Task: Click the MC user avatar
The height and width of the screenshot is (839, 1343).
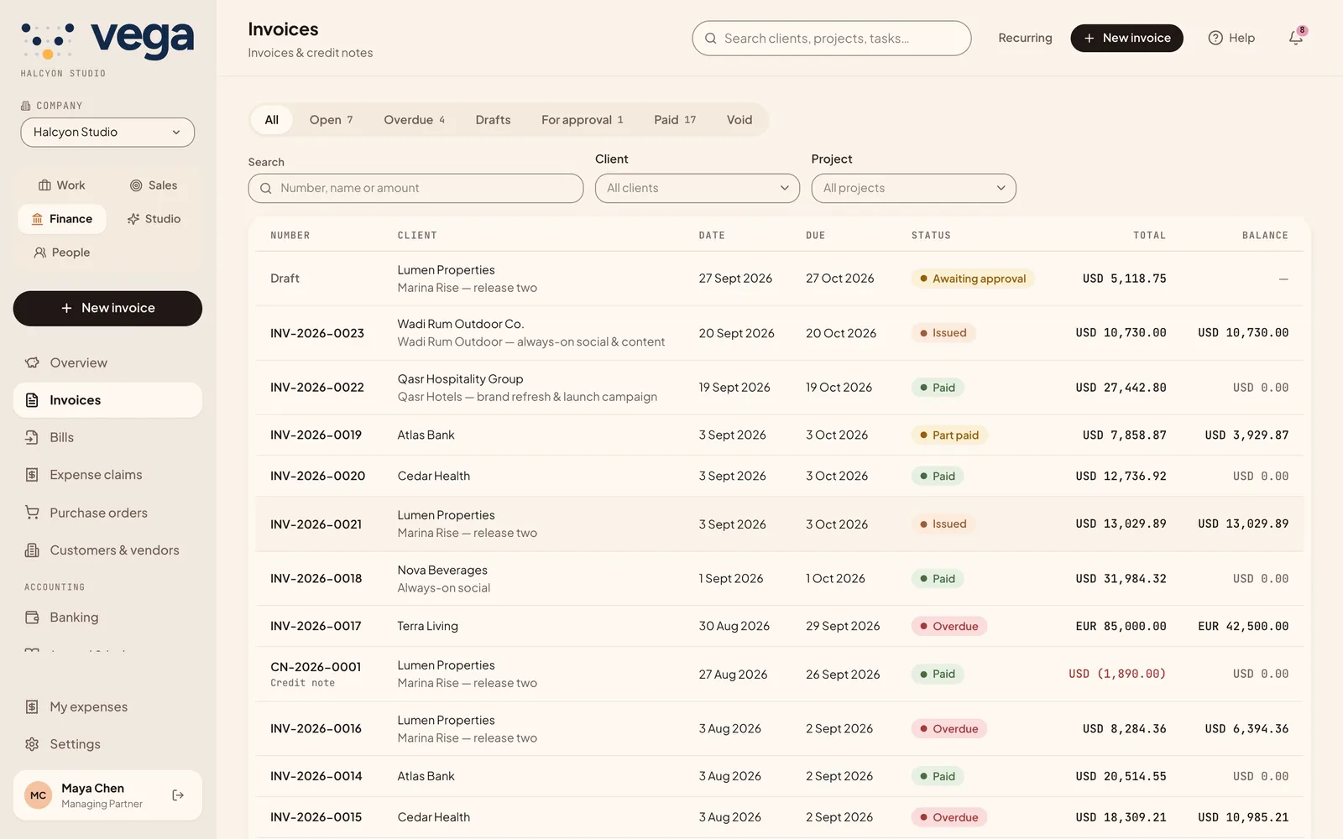Action: (39, 795)
